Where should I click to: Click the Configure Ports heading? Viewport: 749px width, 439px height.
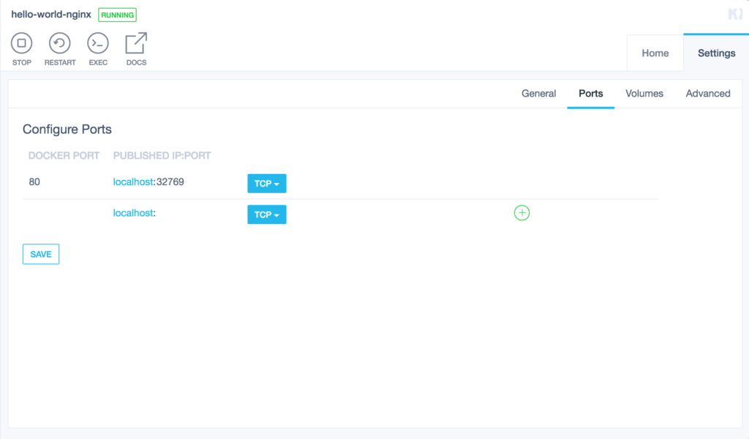(67, 130)
